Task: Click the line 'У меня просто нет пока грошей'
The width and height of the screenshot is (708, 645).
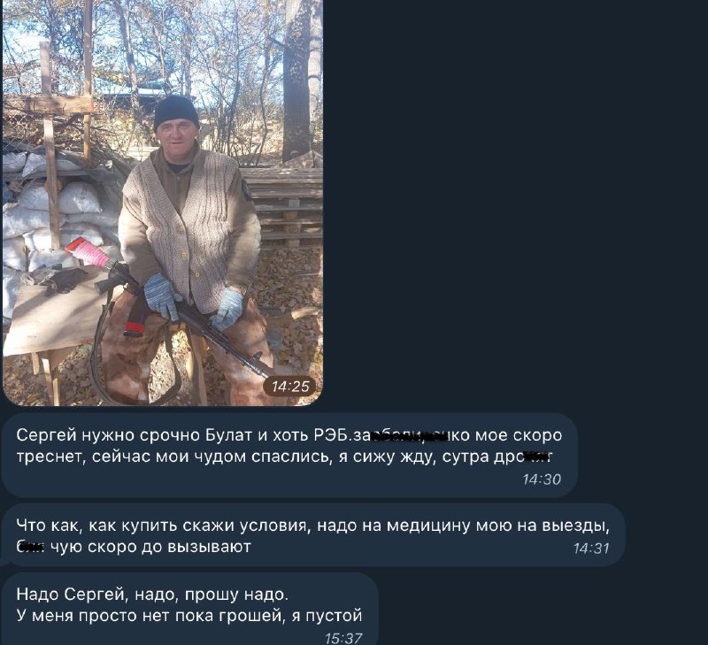Action: pyautogui.click(x=189, y=616)
